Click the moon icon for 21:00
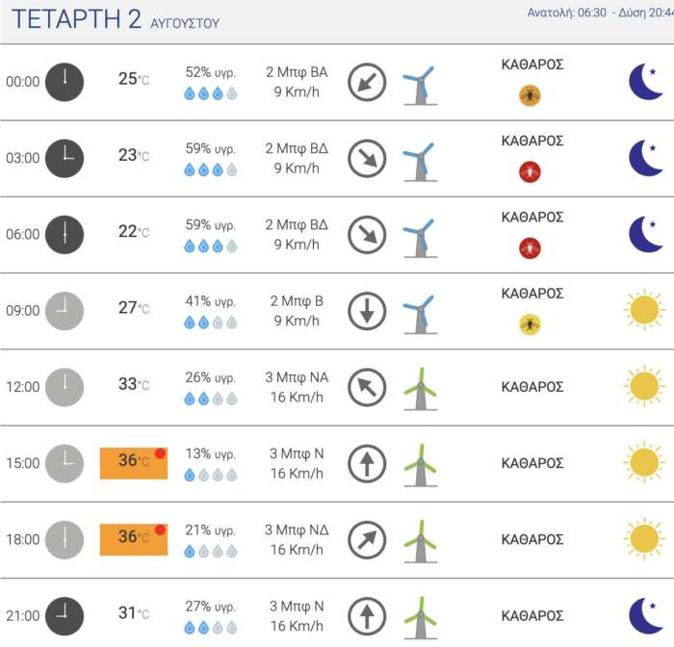Image resolution: width=674 pixels, height=647 pixels. coord(645,616)
